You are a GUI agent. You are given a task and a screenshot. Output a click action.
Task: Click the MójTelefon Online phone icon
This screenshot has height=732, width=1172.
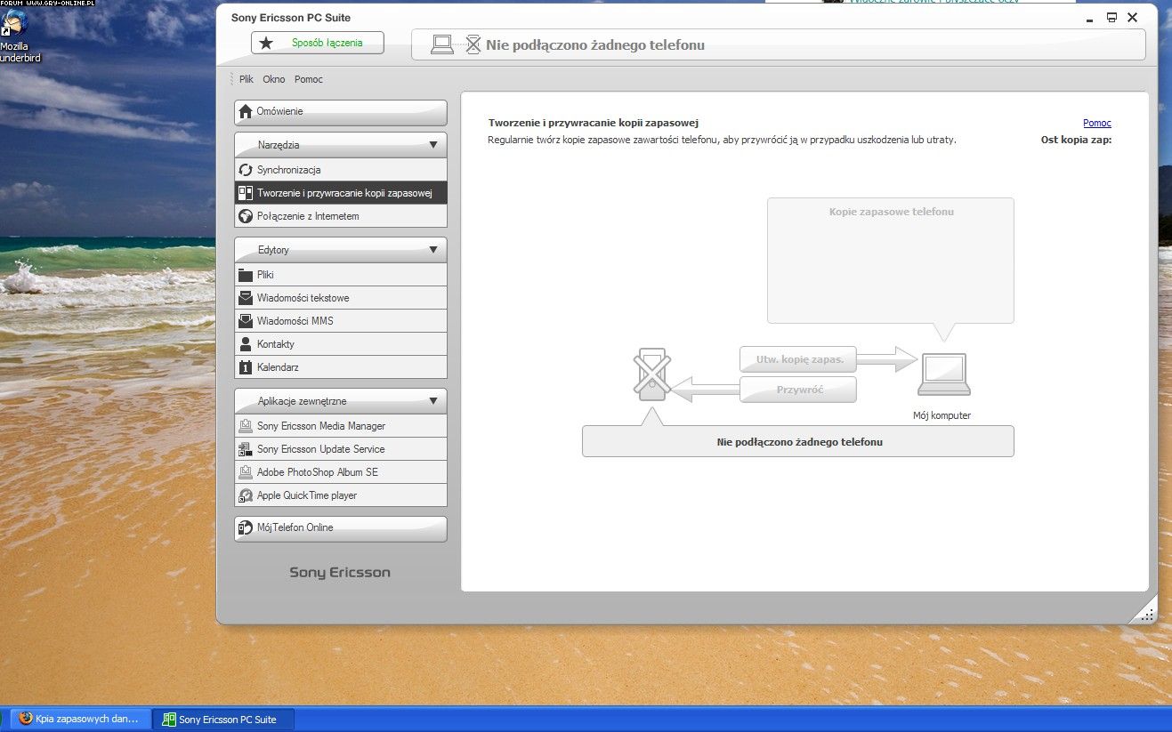coord(246,527)
